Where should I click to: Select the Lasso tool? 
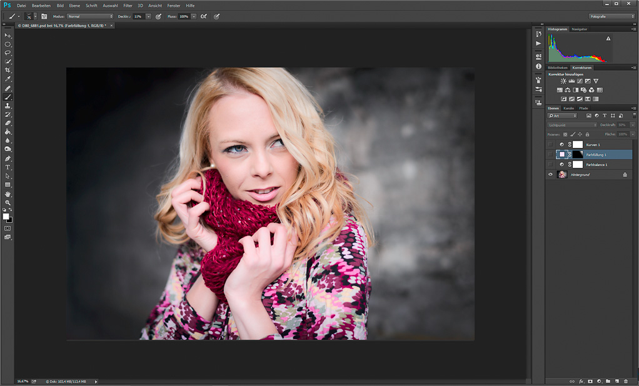click(x=8, y=53)
